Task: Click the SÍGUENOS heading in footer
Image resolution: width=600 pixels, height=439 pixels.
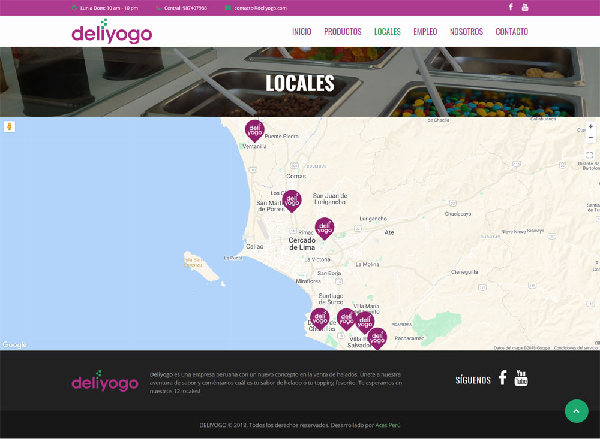Action: pos(473,380)
